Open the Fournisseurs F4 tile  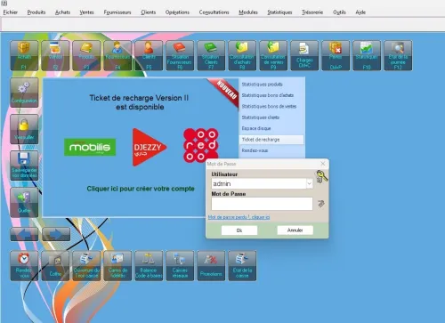[x=117, y=55]
